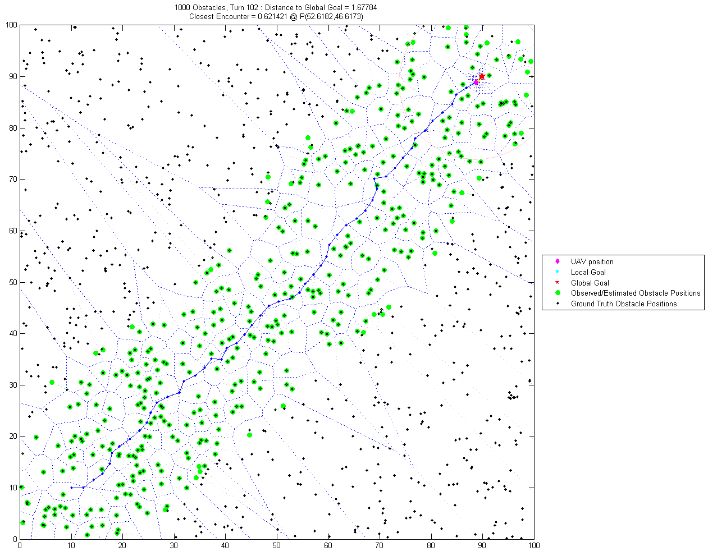Click the x-axis tick label 100

point(533,544)
